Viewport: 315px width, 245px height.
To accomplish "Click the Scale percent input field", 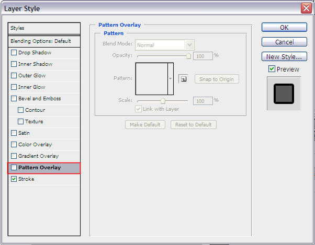I will coord(203,101).
